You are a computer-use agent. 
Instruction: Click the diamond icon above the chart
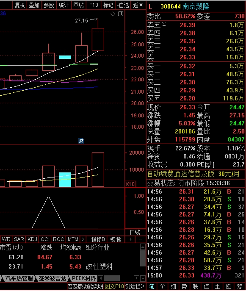(x=113, y=14)
